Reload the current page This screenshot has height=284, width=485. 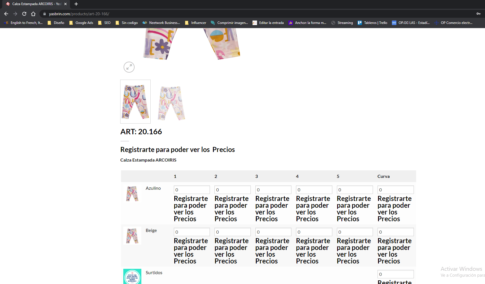tap(24, 14)
